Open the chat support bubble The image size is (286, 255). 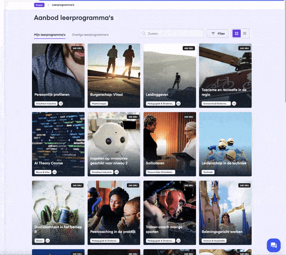coord(274,245)
